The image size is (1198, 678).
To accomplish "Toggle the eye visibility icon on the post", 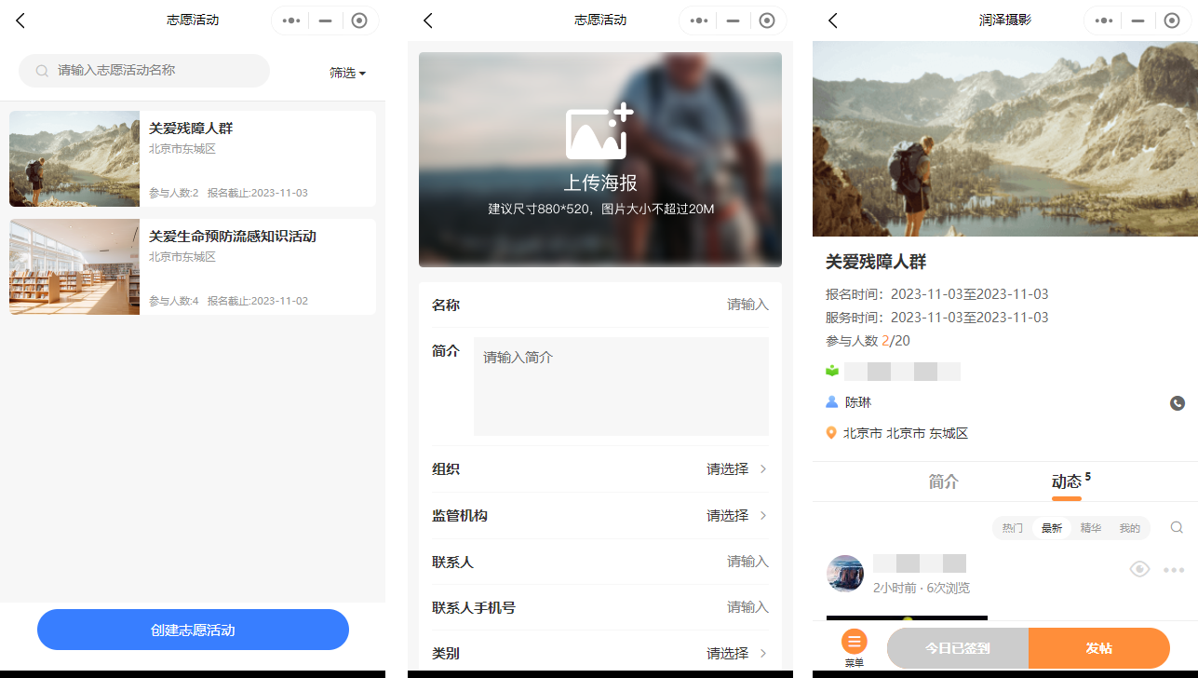I will click(1139, 569).
